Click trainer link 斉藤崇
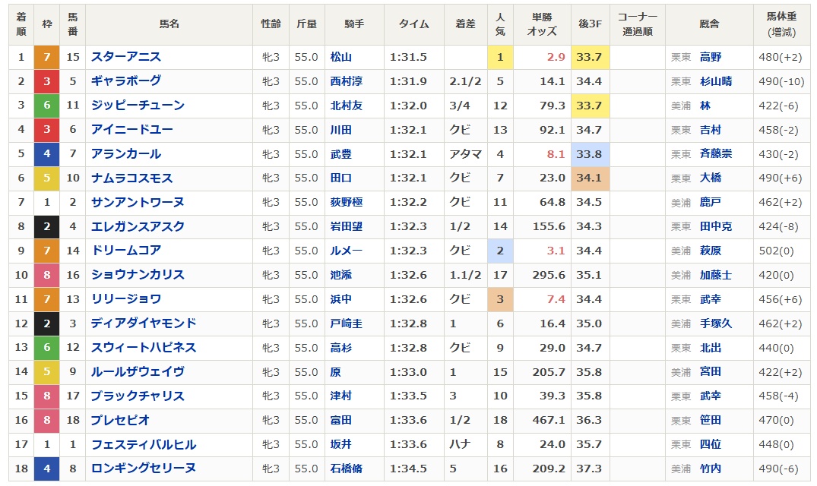Screen dimensions: 817x486 click(x=716, y=154)
